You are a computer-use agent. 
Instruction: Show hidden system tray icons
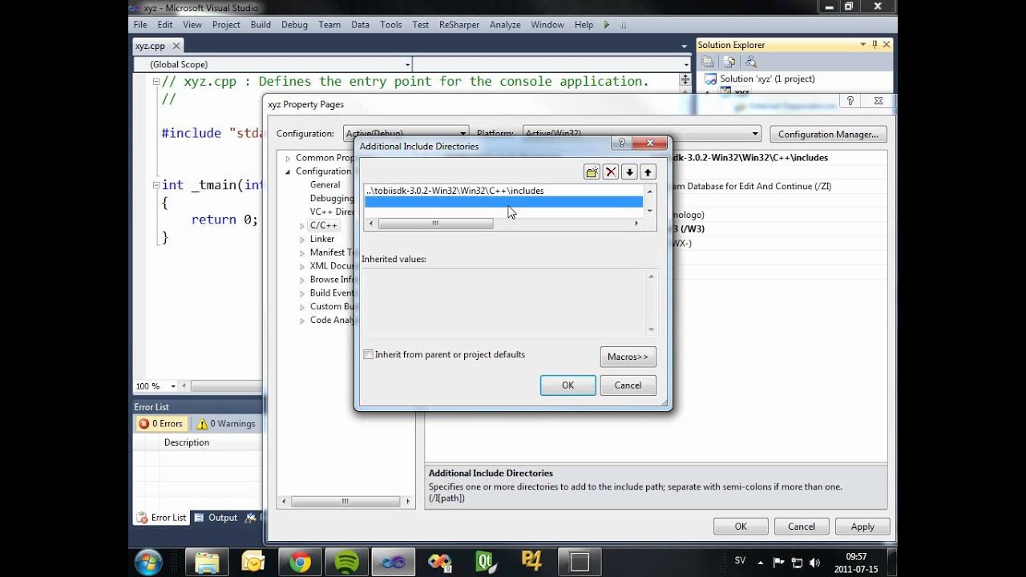click(x=761, y=562)
